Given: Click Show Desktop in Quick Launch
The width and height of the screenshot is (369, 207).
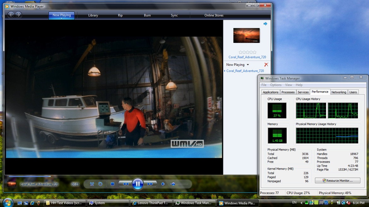Looking at the screenshot, I should [x=20, y=203].
